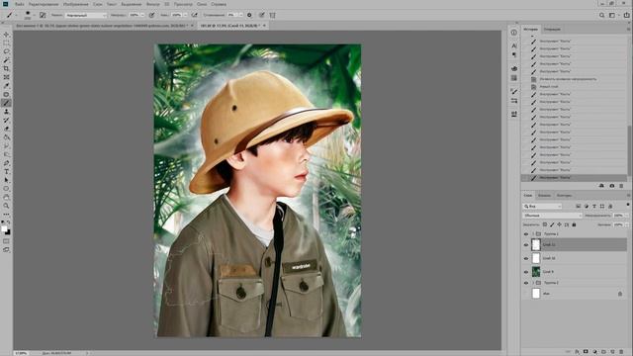Viewport: 633px width, 356px height.
Task: Delete layer trash button
Action: pyautogui.click(x=621, y=352)
